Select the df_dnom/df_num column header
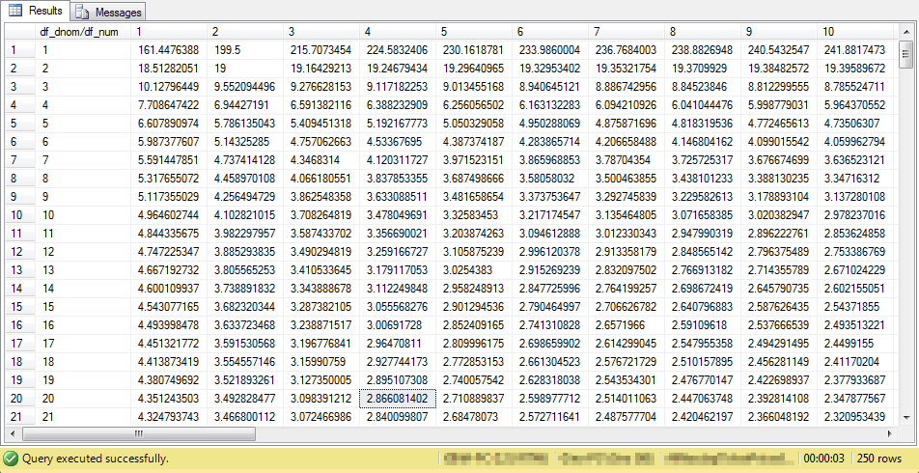The height and width of the screenshot is (473, 919). coord(84,32)
